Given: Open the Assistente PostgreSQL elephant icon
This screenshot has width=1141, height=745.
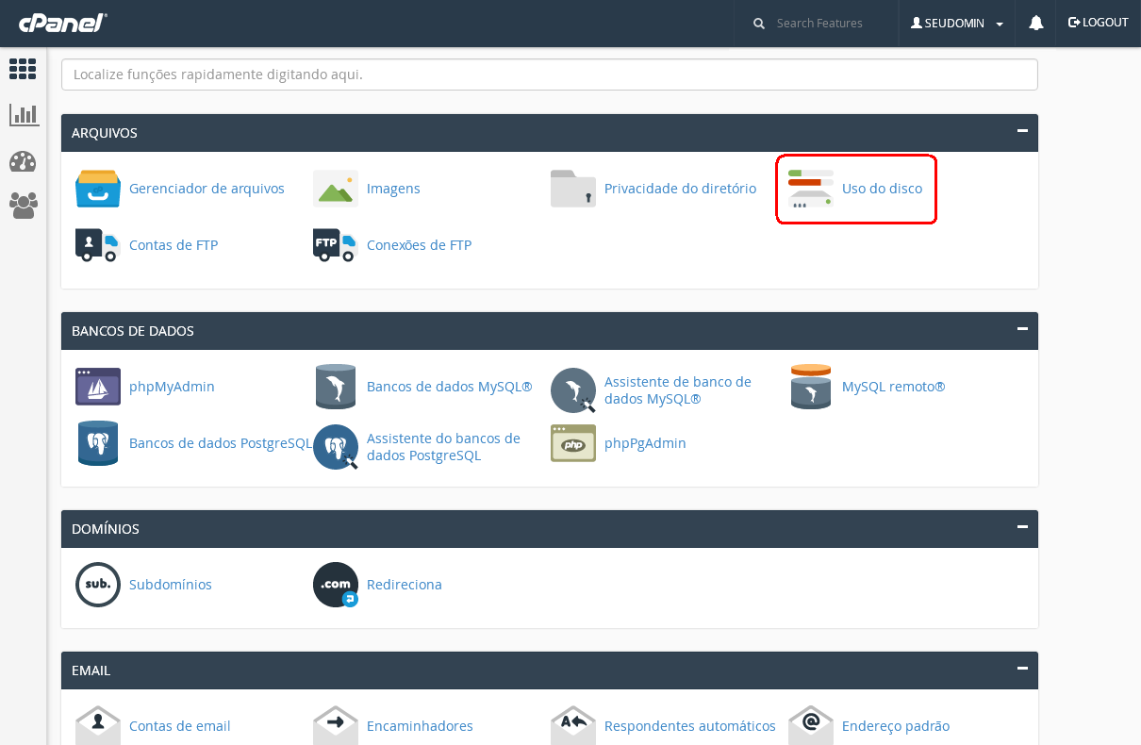Looking at the screenshot, I should pos(336,447).
